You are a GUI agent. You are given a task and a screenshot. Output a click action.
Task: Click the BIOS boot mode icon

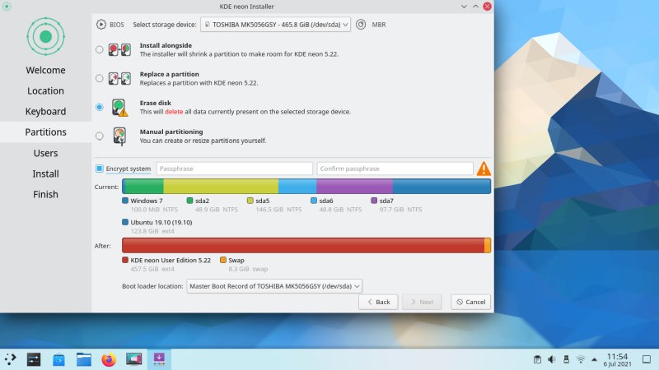pos(101,25)
